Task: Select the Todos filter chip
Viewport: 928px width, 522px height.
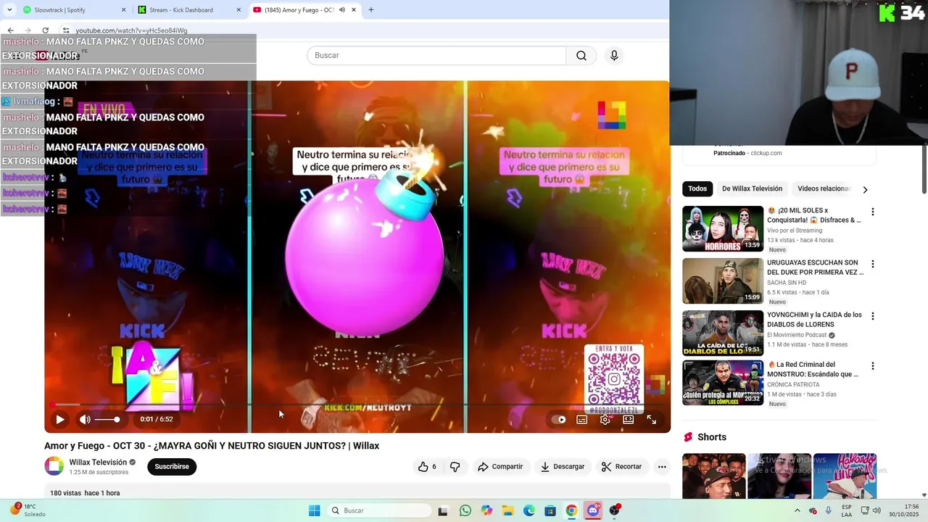Action: coord(697,188)
